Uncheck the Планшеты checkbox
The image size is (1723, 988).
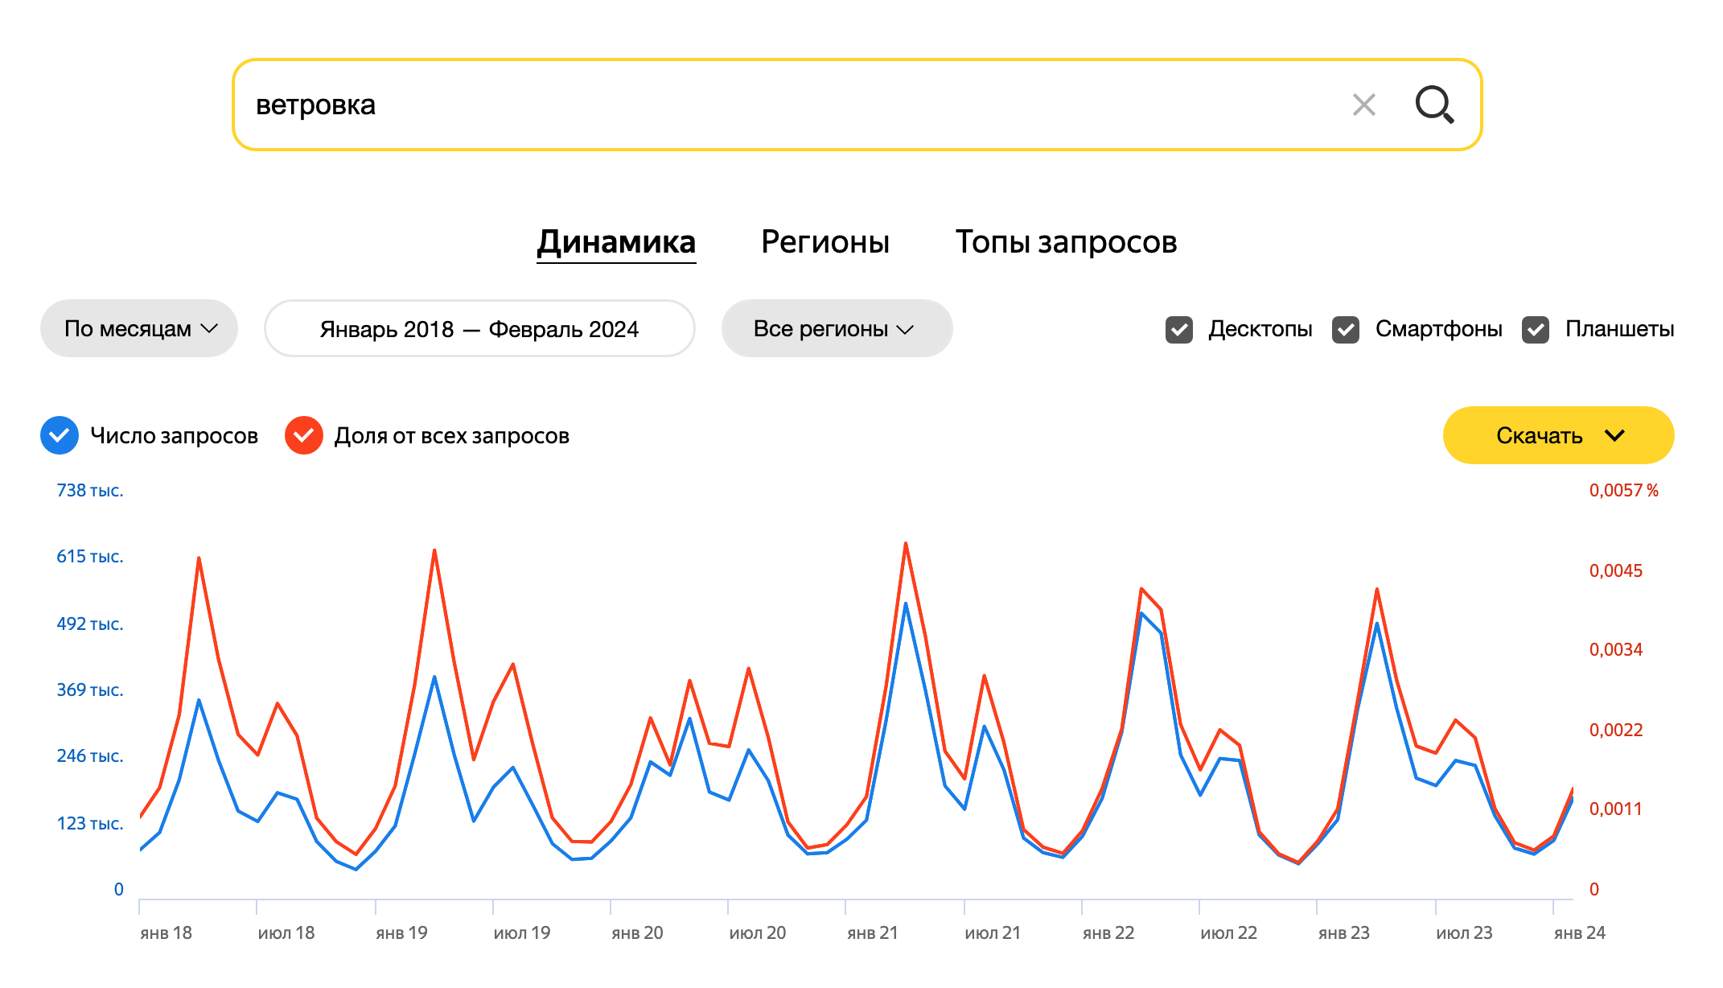point(1536,329)
